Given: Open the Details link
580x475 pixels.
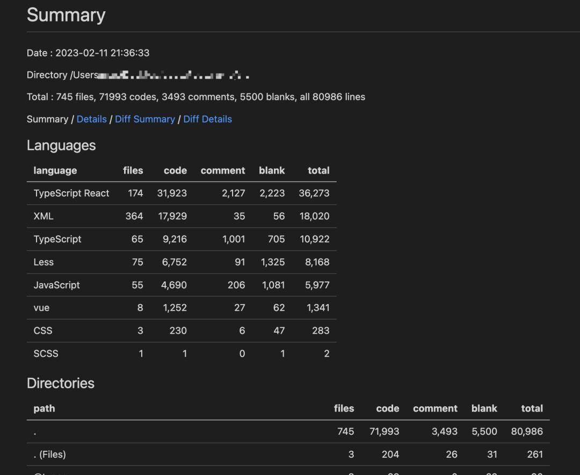Looking at the screenshot, I should (x=91, y=119).
